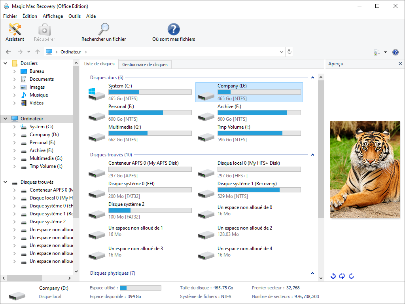Select Conteneur APFS 0 disk icon

[x=97, y=173]
